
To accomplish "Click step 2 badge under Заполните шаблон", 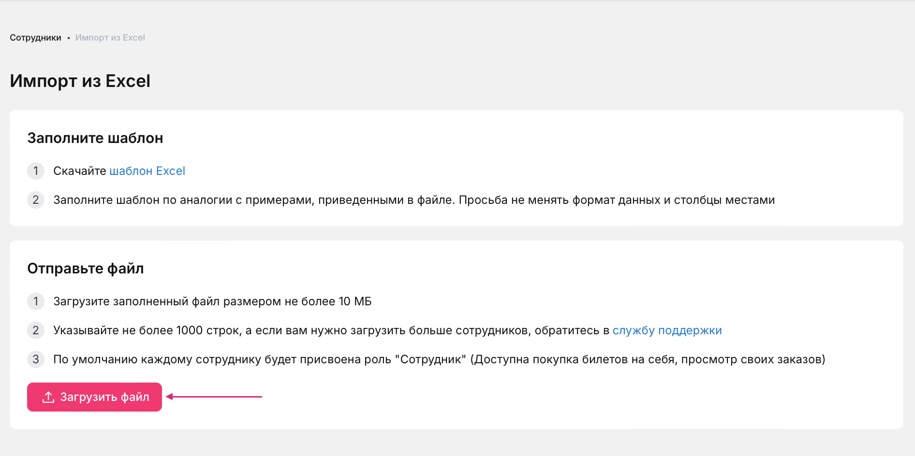I will coord(36,200).
